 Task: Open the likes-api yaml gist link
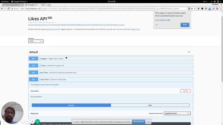click(x=76, y=25)
